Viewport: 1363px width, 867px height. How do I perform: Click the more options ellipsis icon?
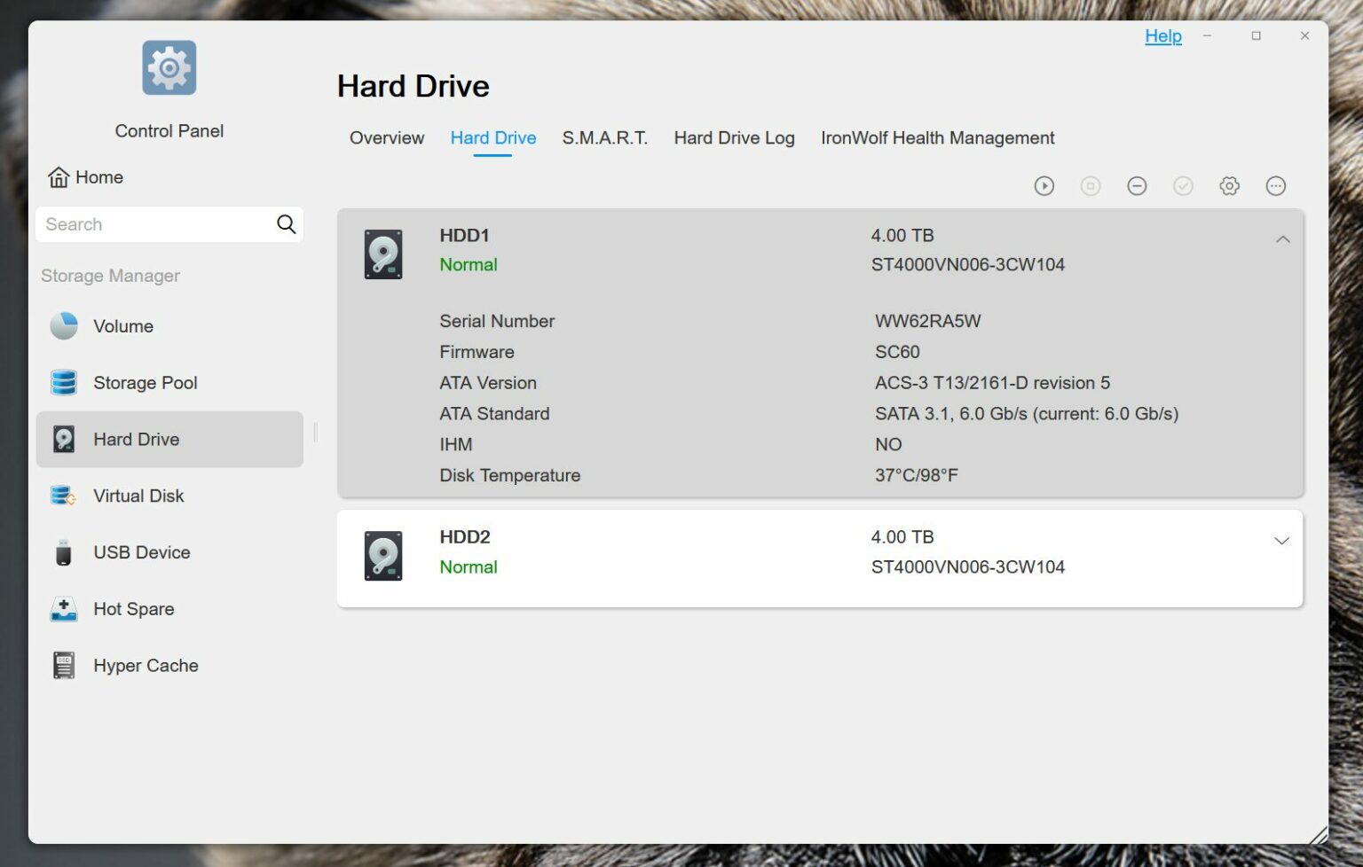tap(1275, 186)
